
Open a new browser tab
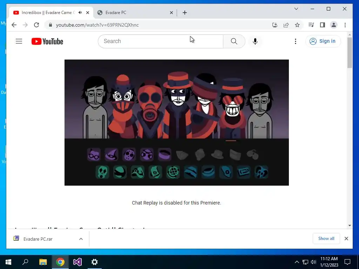pos(184,13)
